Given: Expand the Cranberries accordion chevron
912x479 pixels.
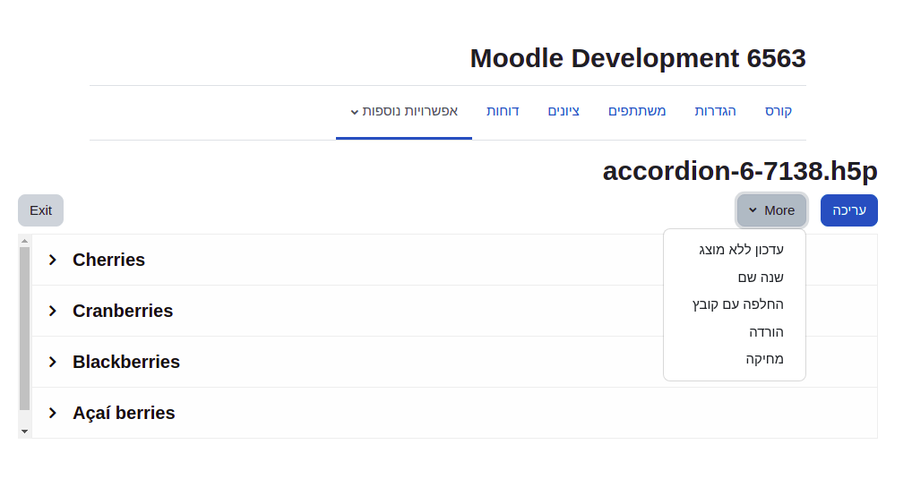Looking at the screenshot, I should [x=52, y=311].
